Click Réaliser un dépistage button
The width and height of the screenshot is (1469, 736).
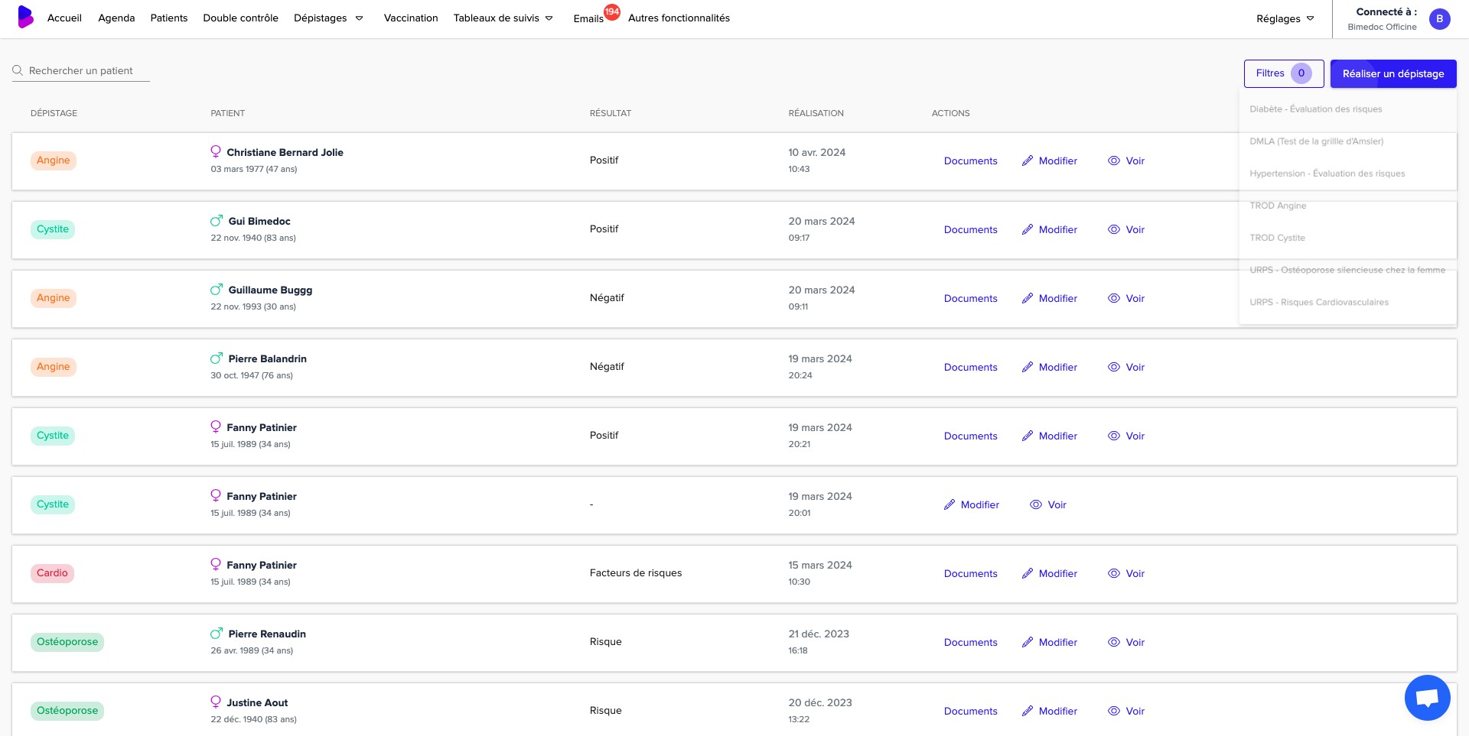pos(1392,74)
